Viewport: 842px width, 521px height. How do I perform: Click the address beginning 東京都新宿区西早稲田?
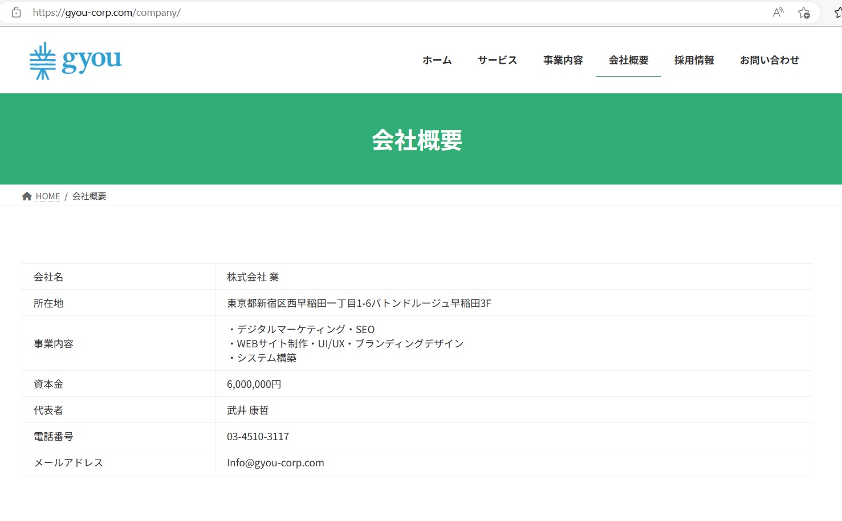click(x=359, y=303)
